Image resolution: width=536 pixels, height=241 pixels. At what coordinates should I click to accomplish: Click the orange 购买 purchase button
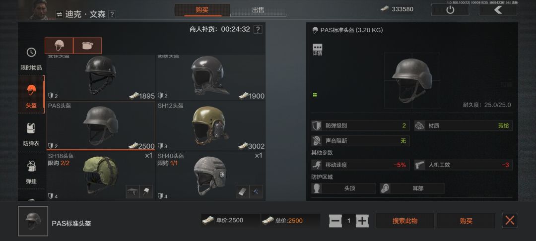click(x=466, y=221)
